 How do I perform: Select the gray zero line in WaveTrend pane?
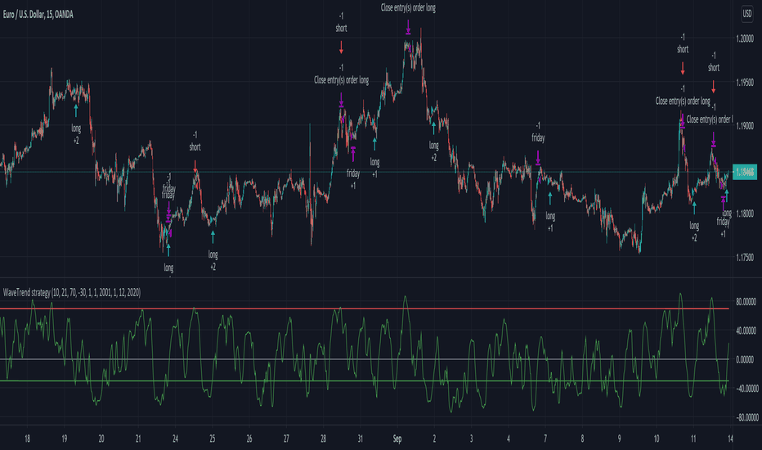(x=365, y=359)
